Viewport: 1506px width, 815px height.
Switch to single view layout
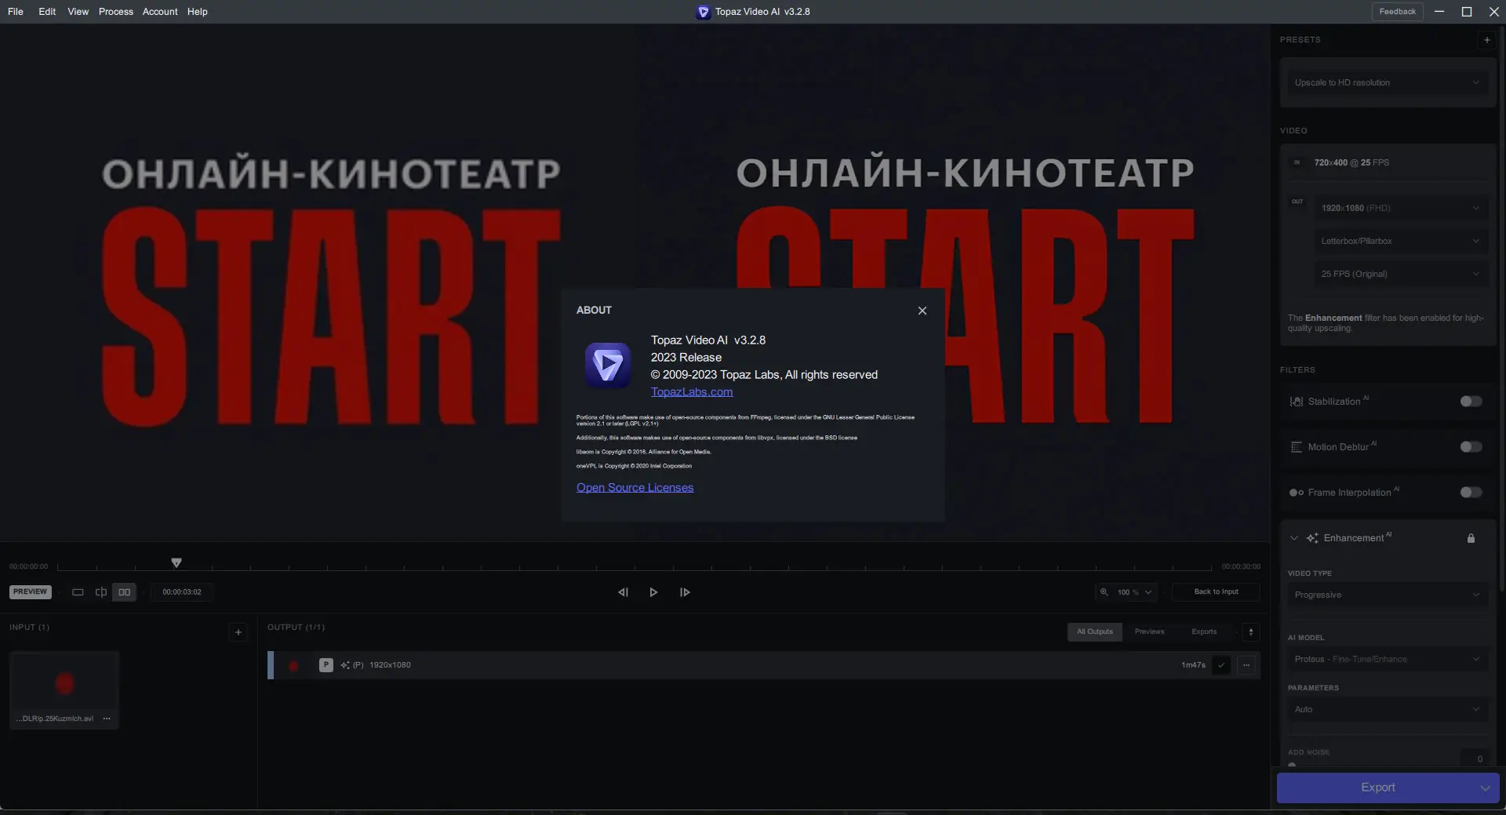[x=78, y=592]
